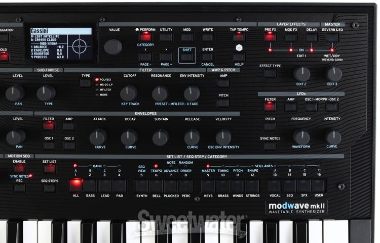The image size is (380, 243).
Task: Push the PITCH button in Amp & Pitch
Action: pos(223,103)
